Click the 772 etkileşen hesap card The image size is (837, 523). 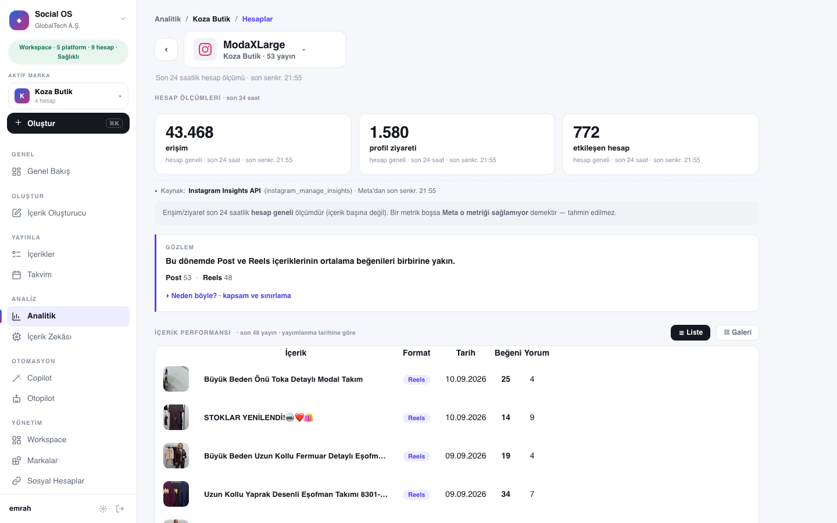(x=660, y=144)
